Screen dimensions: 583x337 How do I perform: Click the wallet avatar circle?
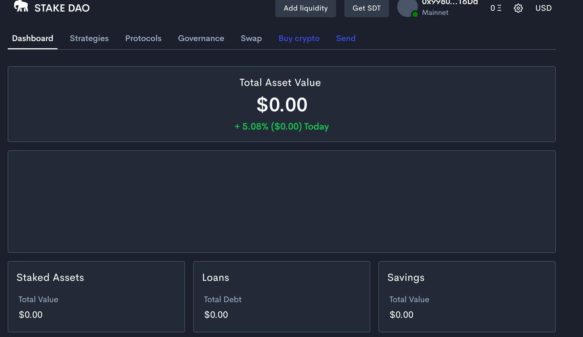tap(407, 7)
